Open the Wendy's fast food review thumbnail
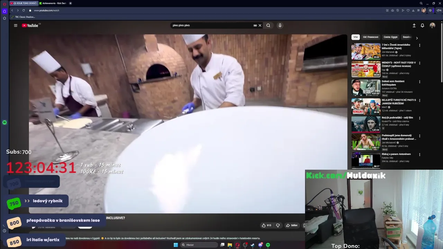 pyautogui.click(x=366, y=69)
